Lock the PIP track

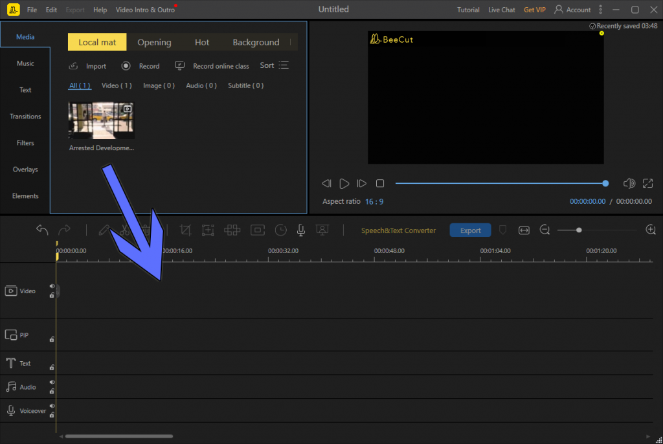pyautogui.click(x=52, y=339)
